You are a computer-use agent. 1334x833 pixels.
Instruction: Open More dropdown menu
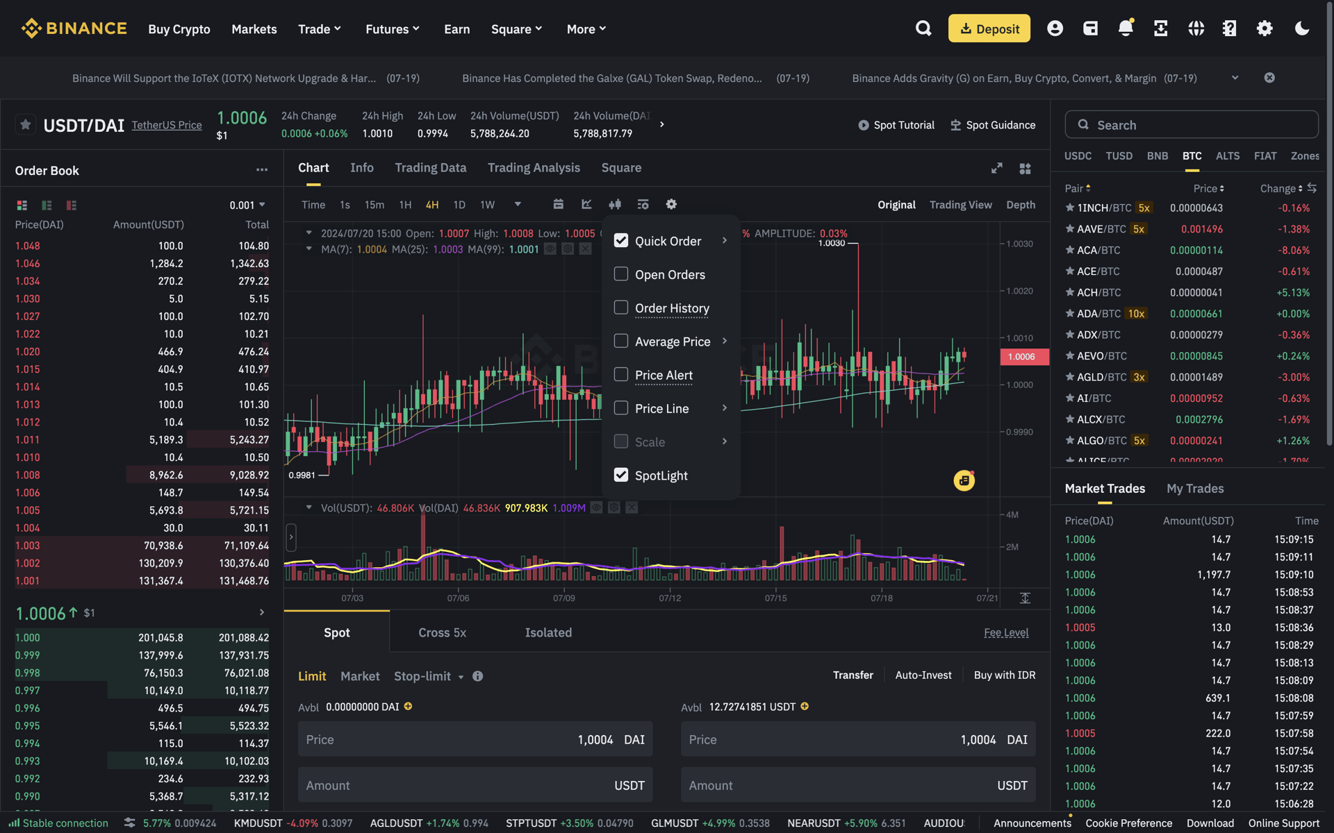click(x=586, y=29)
